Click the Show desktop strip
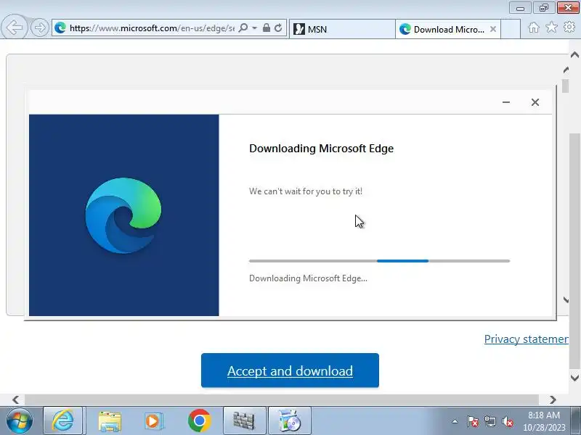The width and height of the screenshot is (581, 435). tap(576, 421)
